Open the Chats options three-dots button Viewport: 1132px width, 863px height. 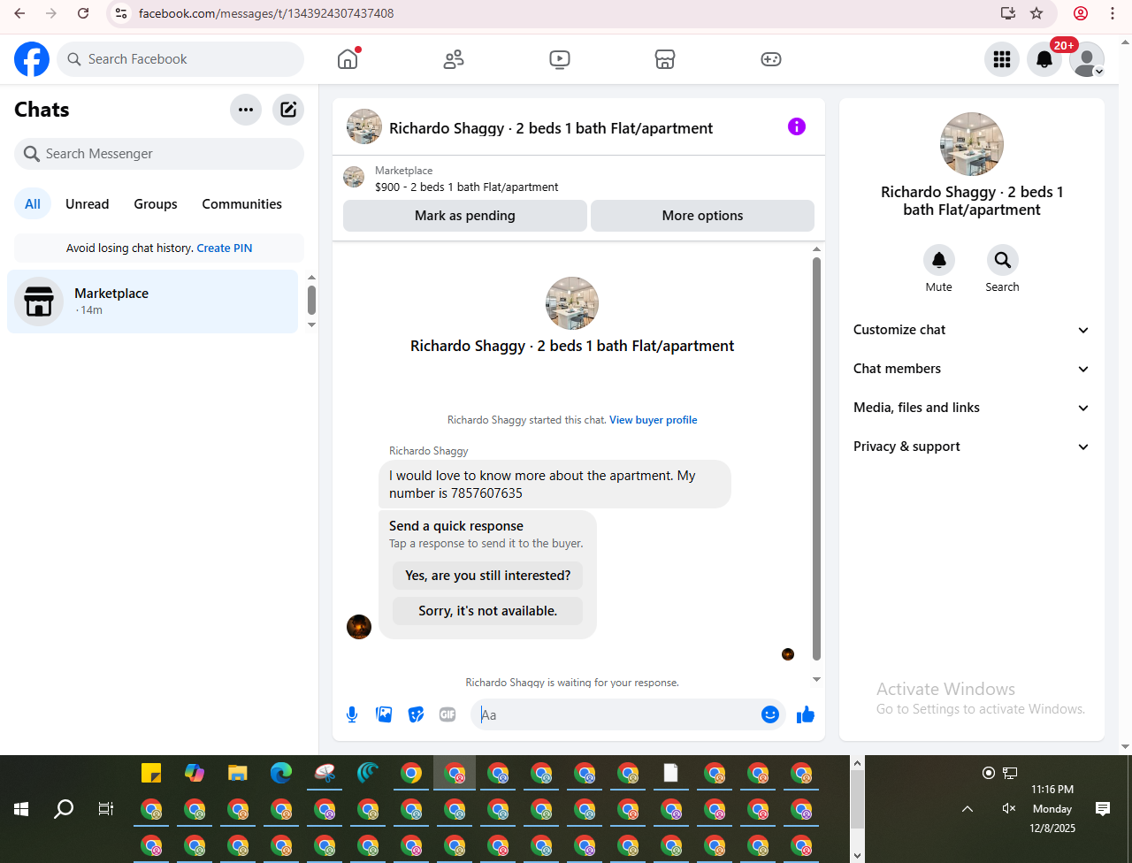click(x=246, y=110)
